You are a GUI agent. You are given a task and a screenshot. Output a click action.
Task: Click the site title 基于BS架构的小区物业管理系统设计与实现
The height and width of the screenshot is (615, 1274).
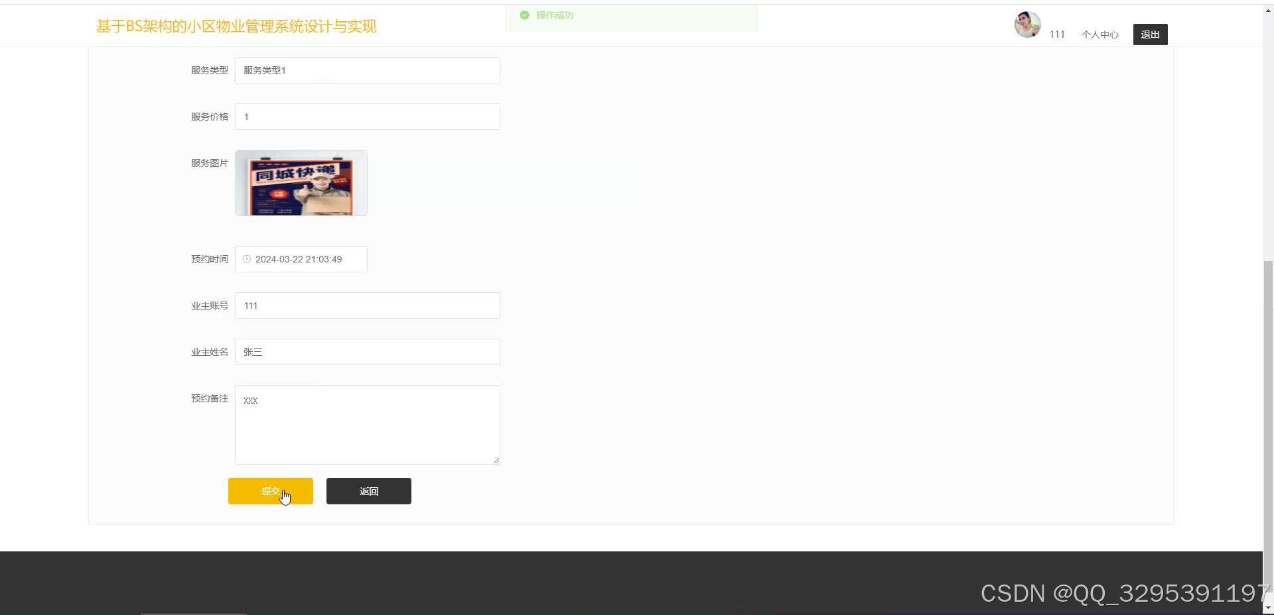(236, 26)
